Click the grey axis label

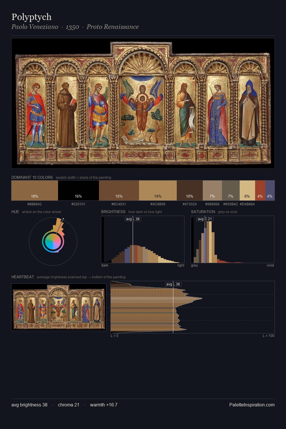click(194, 265)
